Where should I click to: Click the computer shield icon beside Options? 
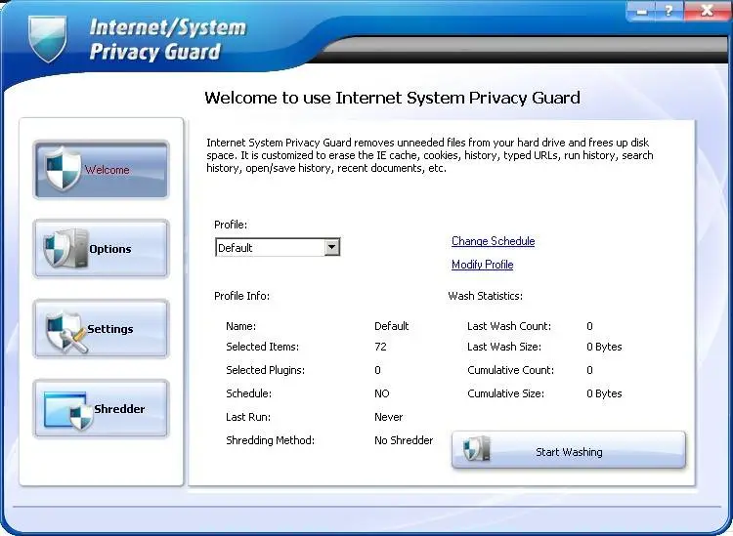pos(65,248)
